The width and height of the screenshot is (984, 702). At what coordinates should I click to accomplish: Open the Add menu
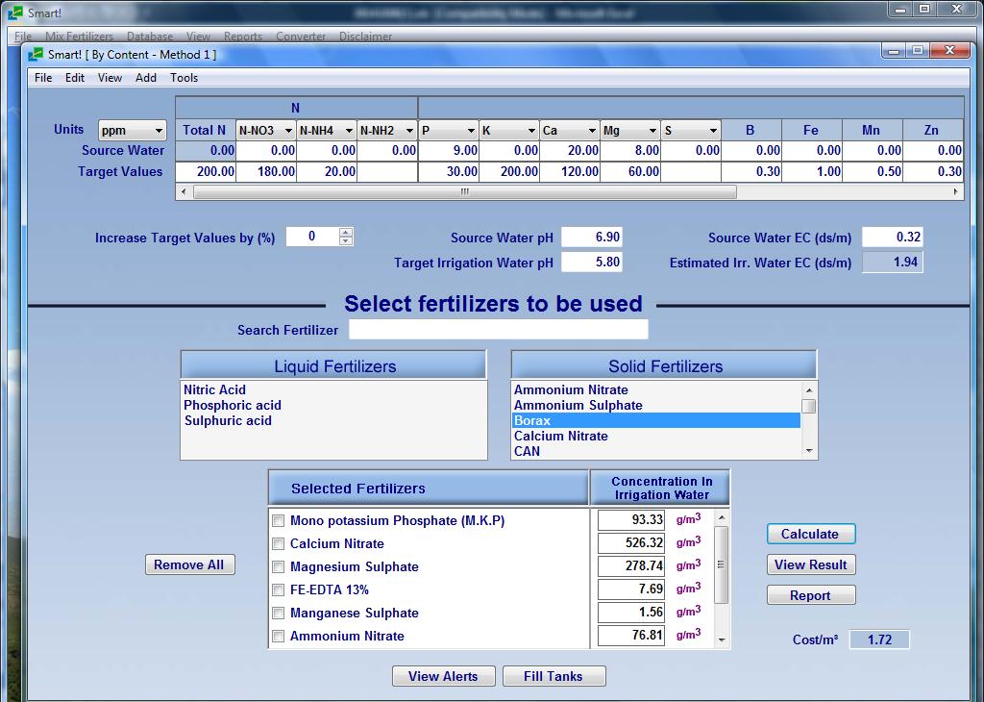146,78
